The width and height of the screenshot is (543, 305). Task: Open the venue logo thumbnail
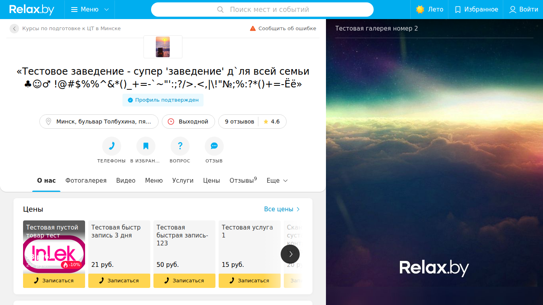click(163, 47)
